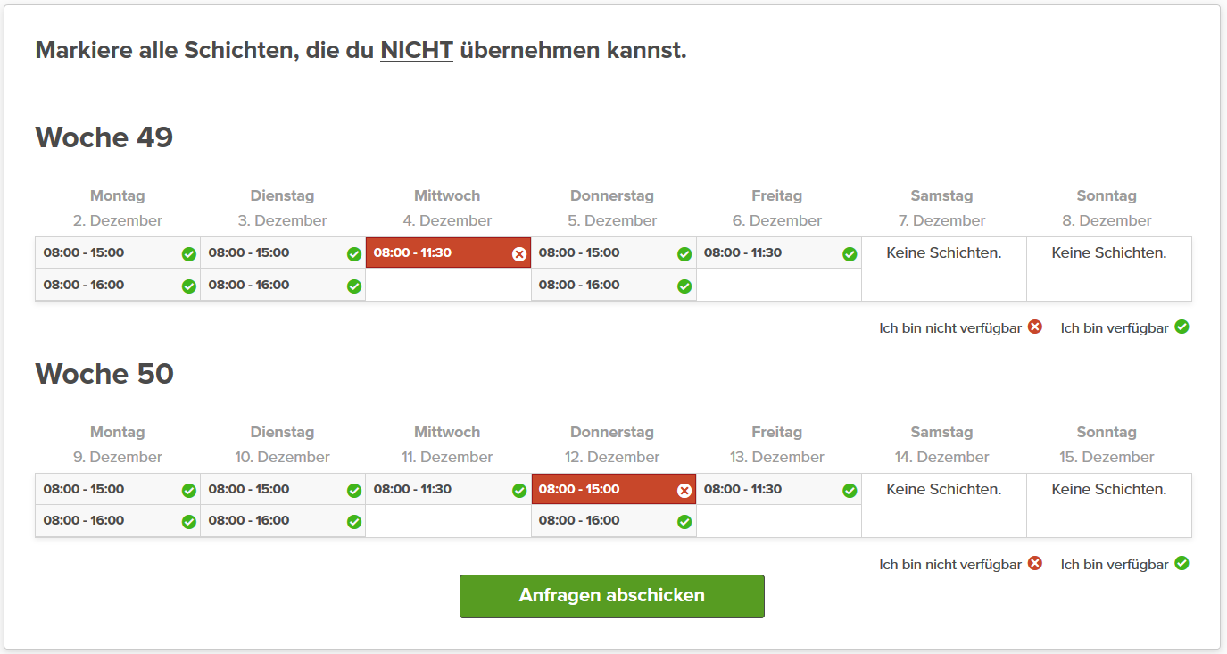The width and height of the screenshot is (1227, 654).
Task: Toggle Thursday 5. Dezember 08:00 - 16:00 shift
Action: pyautogui.click(x=613, y=286)
